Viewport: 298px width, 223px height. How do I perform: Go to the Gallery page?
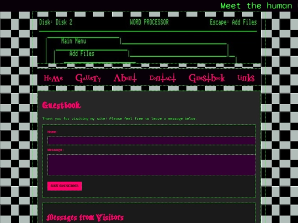[88, 78]
